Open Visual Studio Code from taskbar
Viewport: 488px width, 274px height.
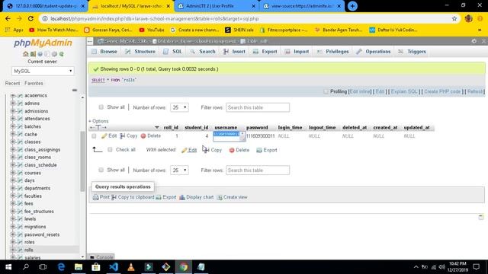(114, 267)
